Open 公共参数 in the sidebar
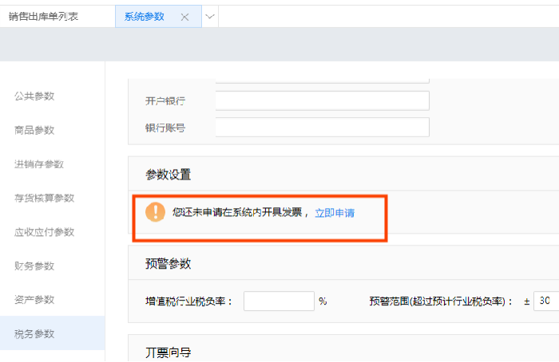 click(34, 96)
